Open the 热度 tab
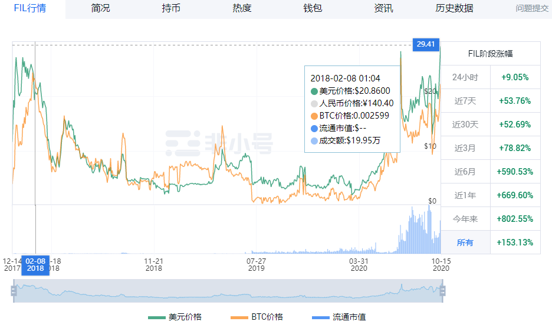This screenshot has width=552, height=331. (x=242, y=8)
